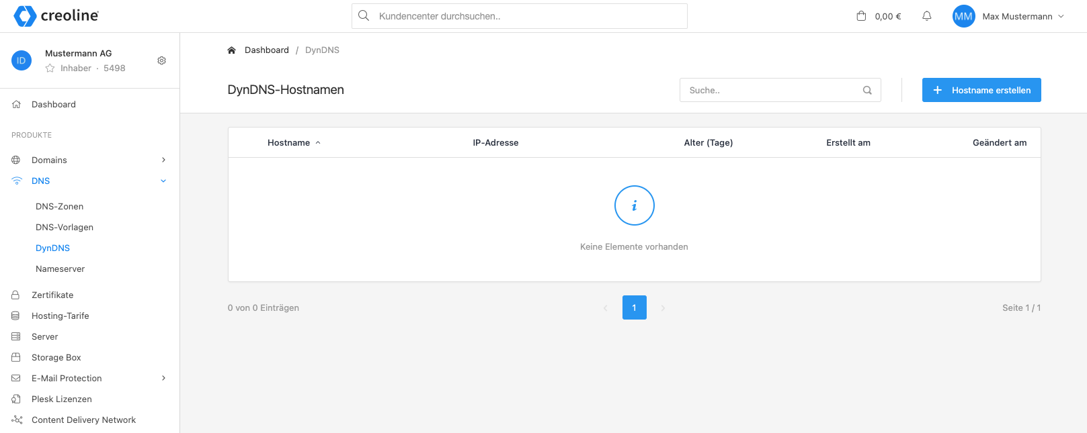
Task: Click the creoline logo
Action: [x=56, y=15]
